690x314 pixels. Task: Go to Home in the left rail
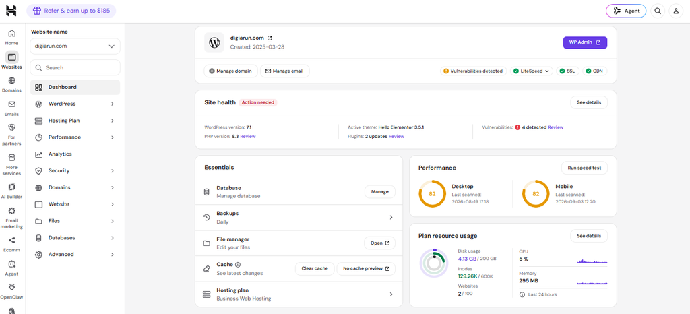[12, 37]
